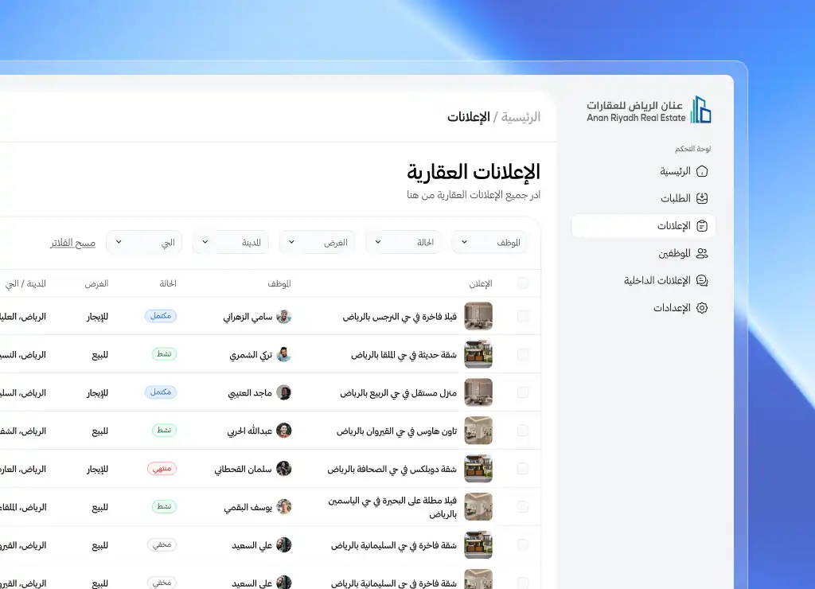Go to الرئيسية in the sidebar
The image size is (815, 589).
click(643, 172)
